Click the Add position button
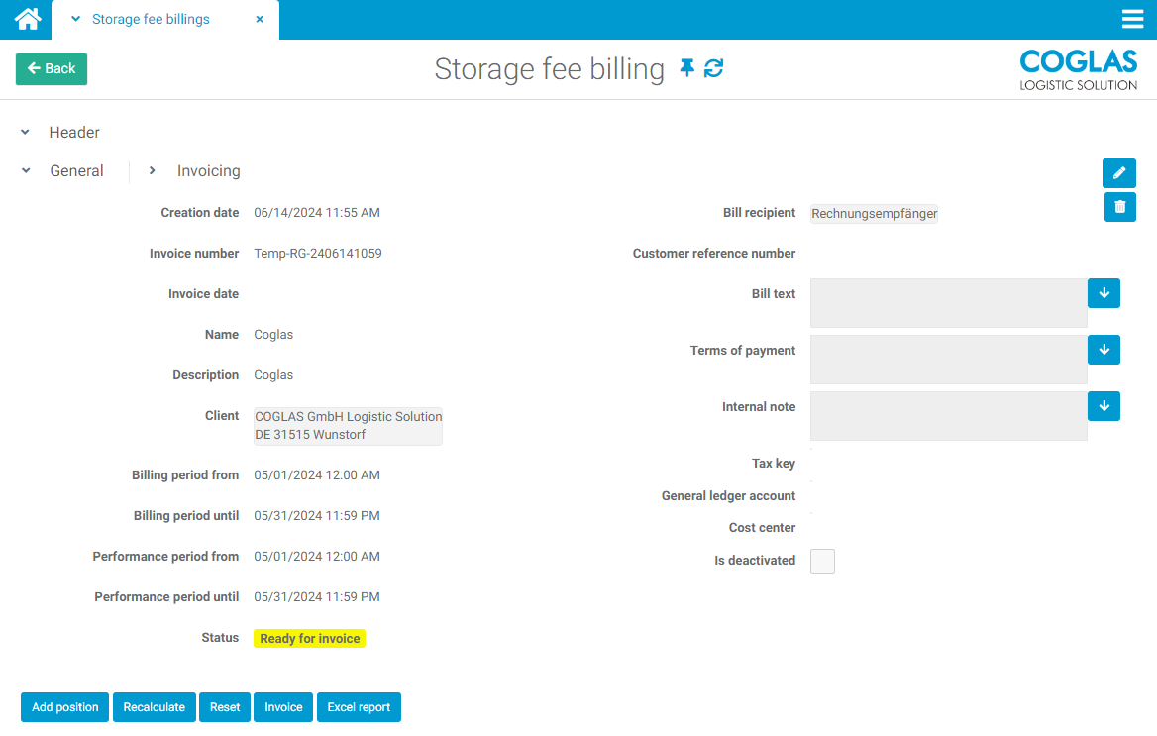 pyautogui.click(x=64, y=707)
